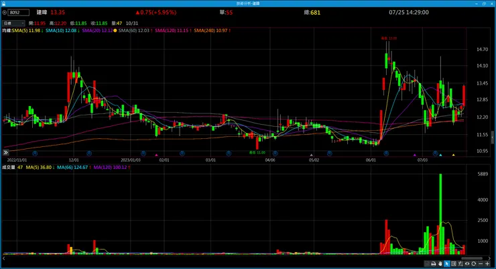Click the 成交量 volume panel label
Screen dimensions: 496x269
(x=9, y=167)
